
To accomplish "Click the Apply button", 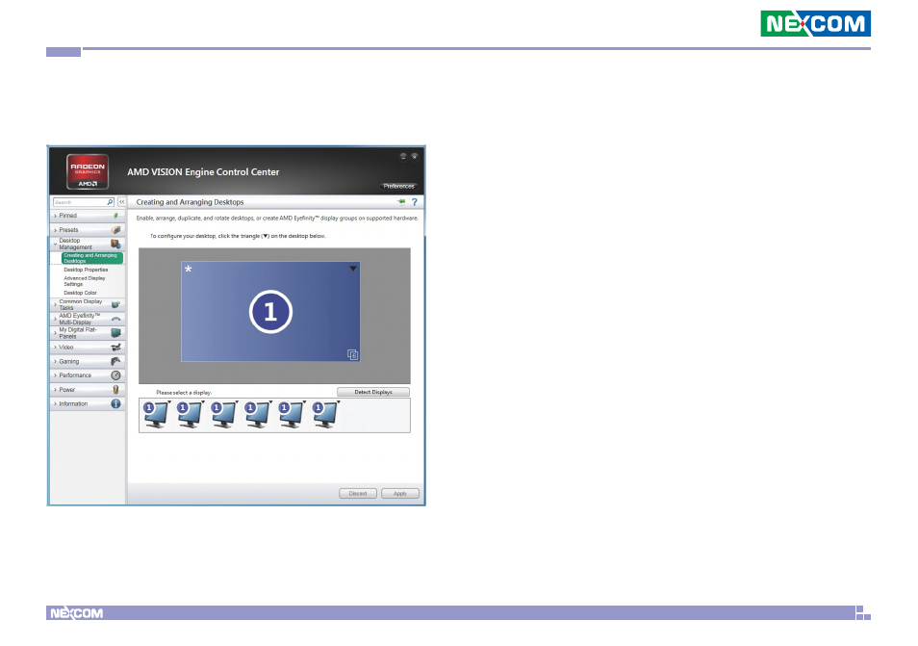I will coord(400,494).
